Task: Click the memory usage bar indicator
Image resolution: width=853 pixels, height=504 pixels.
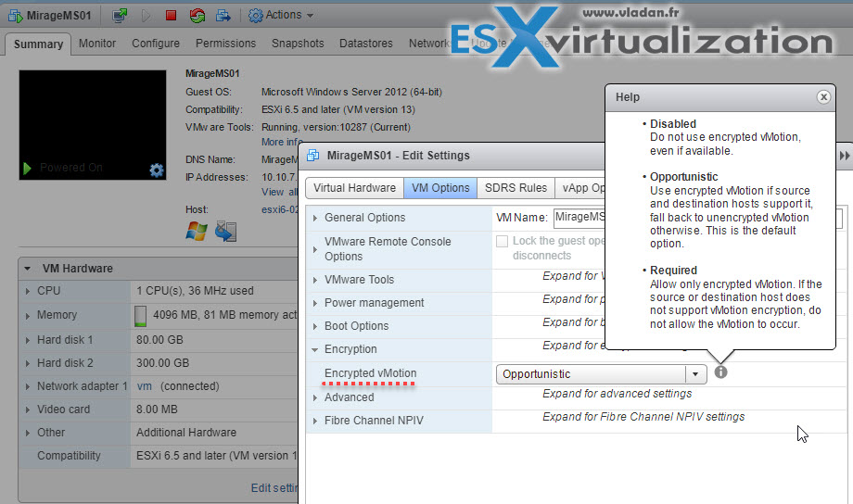Action: (x=140, y=316)
